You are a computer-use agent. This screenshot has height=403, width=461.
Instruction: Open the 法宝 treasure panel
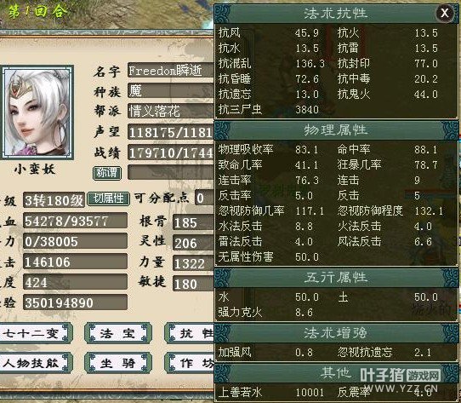118,333
